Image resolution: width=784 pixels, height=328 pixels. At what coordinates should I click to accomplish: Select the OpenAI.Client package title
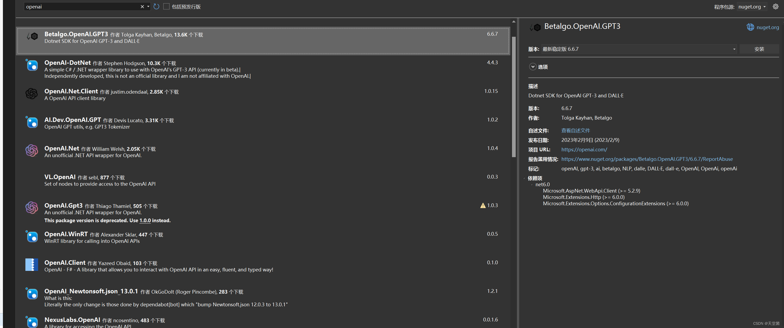[65, 263]
